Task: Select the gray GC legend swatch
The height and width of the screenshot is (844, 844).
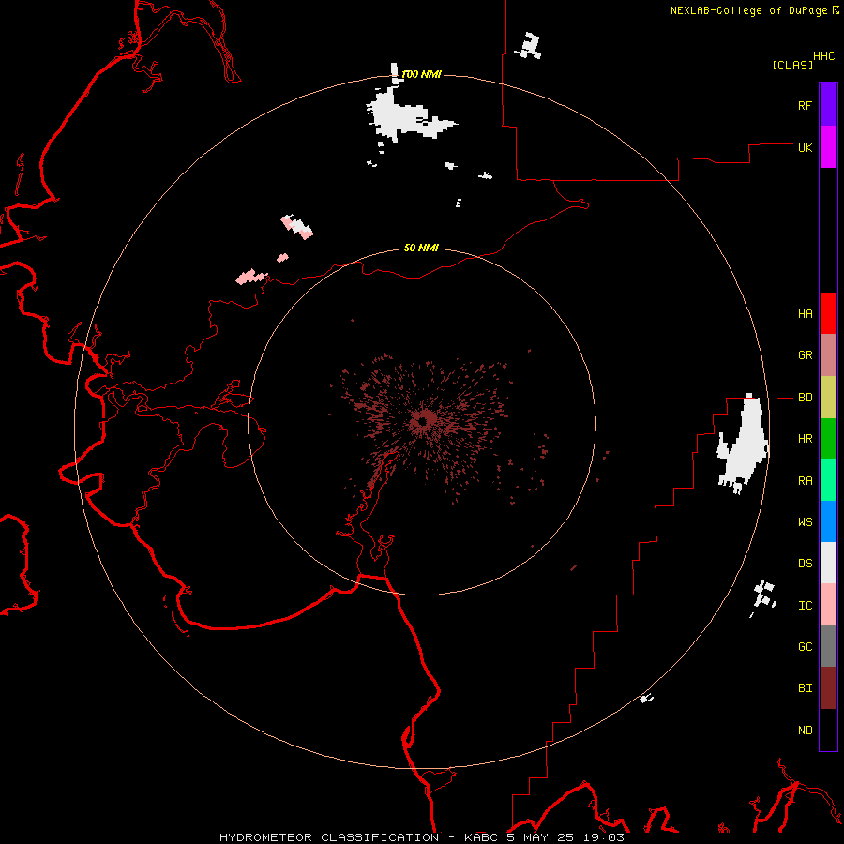Action: [x=828, y=646]
